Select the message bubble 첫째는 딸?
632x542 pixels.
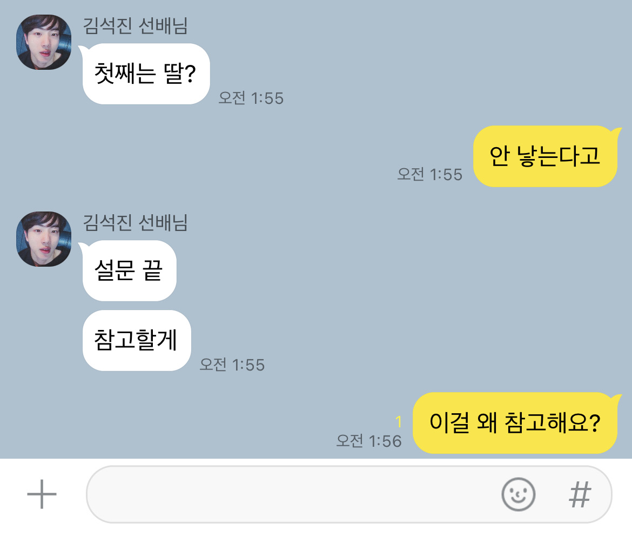tap(145, 74)
